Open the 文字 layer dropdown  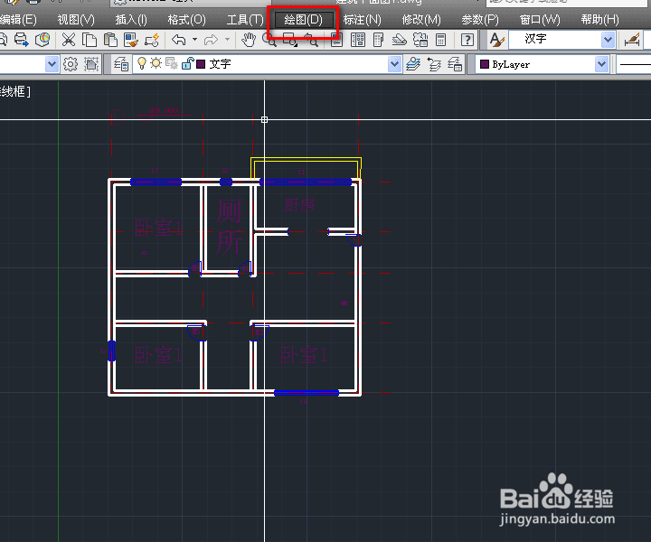pyautogui.click(x=394, y=64)
